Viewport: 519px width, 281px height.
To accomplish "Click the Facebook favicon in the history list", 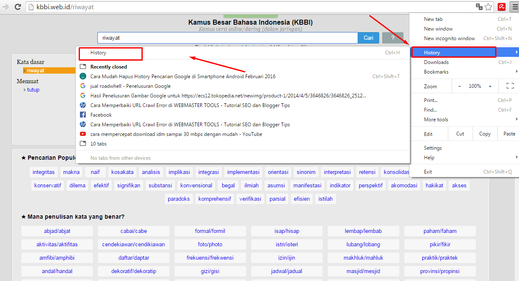I will click(x=82, y=115).
